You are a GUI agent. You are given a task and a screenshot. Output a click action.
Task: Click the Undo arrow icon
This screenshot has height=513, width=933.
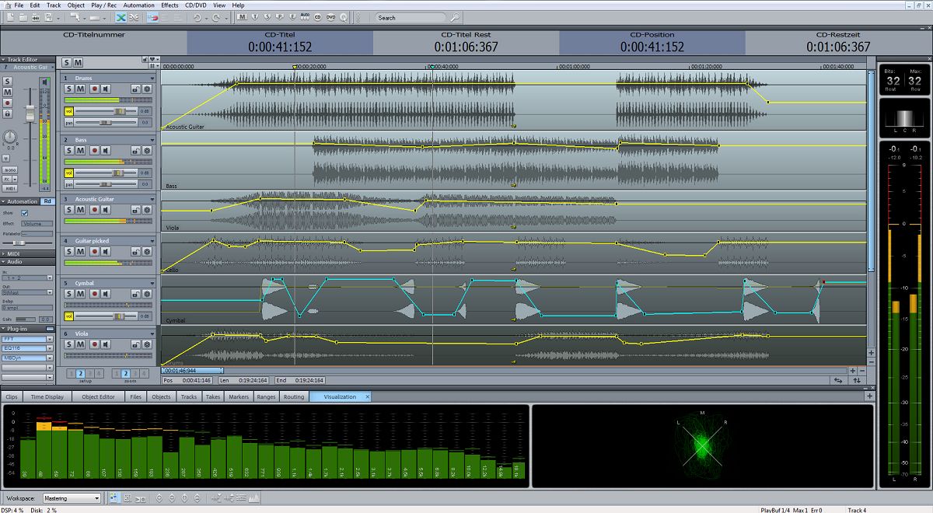(x=197, y=17)
